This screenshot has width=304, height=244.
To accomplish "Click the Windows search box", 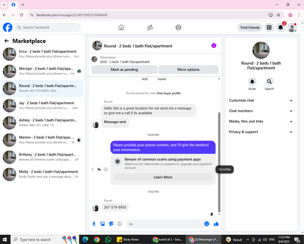I will pos(46,240).
